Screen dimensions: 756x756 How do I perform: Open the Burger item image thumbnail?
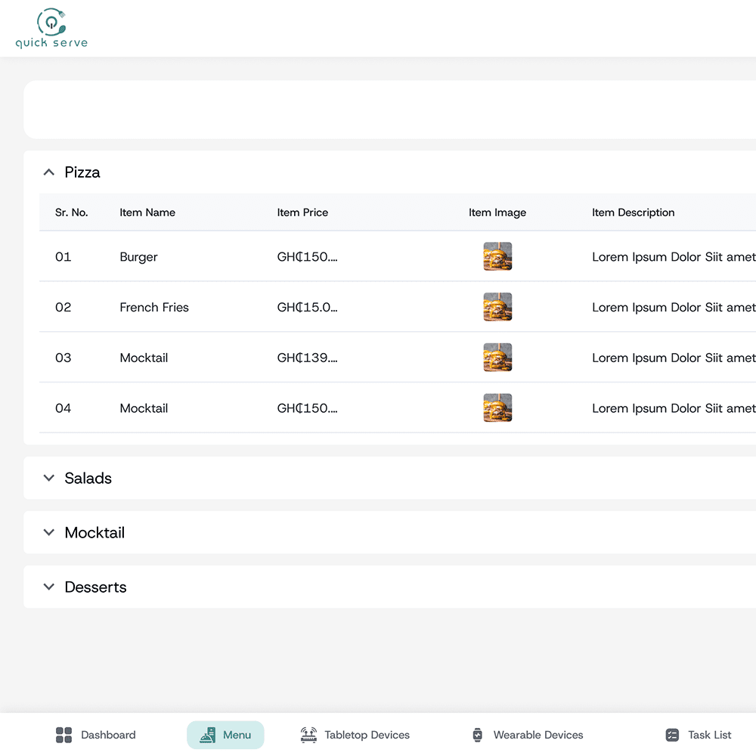pos(497,256)
